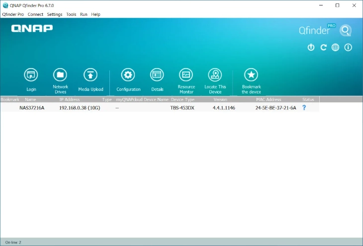Open Network Drives mapping

(x=60, y=81)
